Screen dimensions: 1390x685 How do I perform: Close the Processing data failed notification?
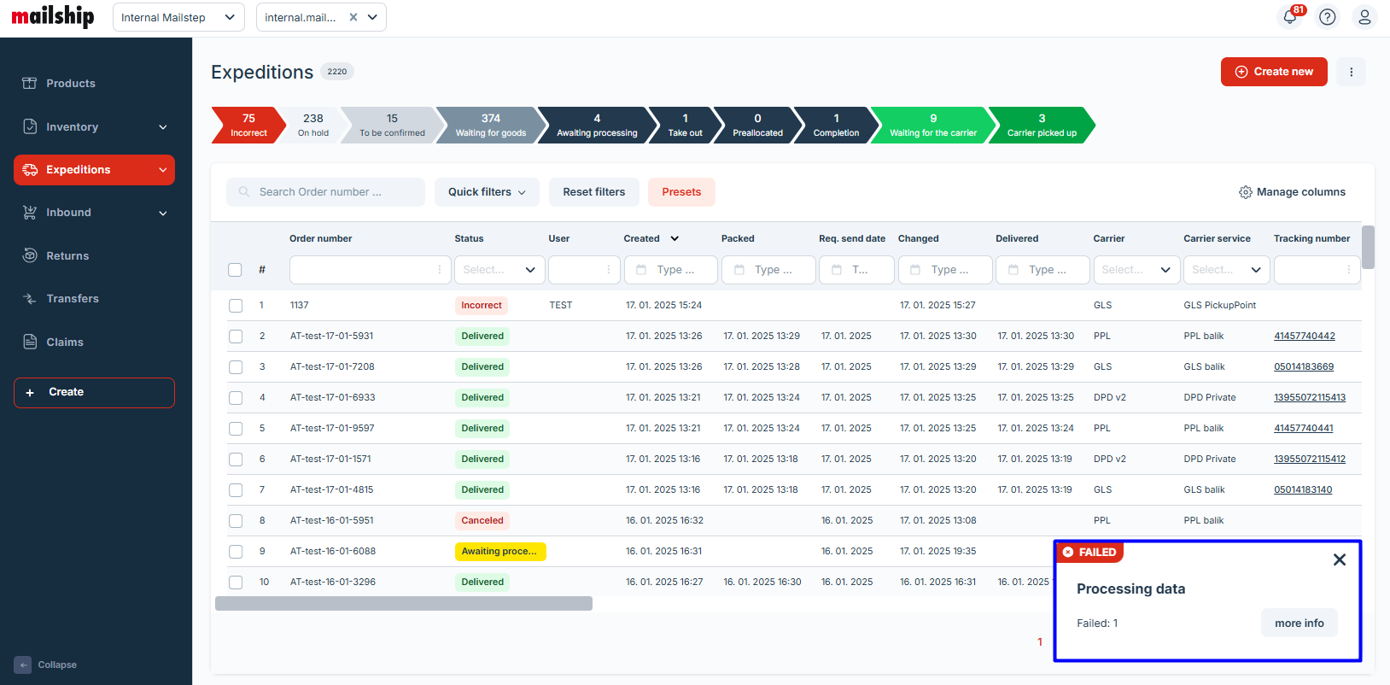(1339, 559)
